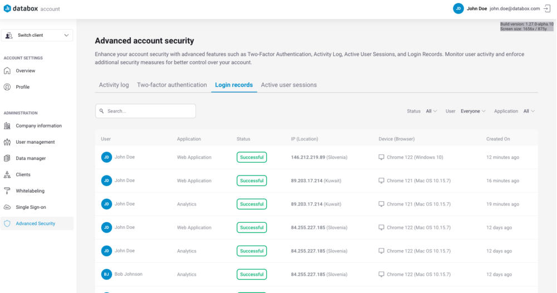Viewport: 557px width, 293px height.
Task: Click JD avatar in the 16 minutes ago row
Action: click(106, 180)
